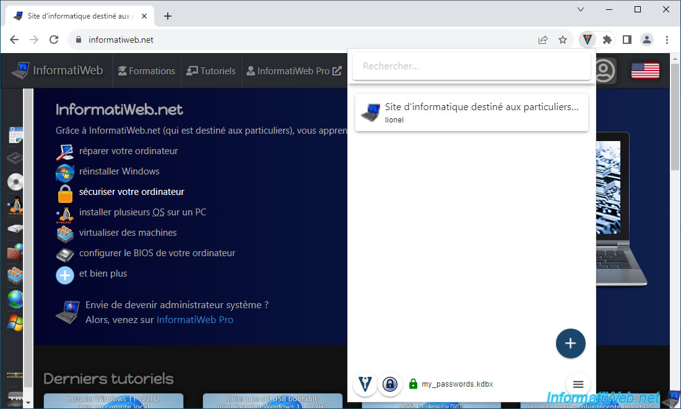Viewport: 681px width, 409px height.
Task: Open the Tutoriels menu item
Action: click(x=211, y=71)
